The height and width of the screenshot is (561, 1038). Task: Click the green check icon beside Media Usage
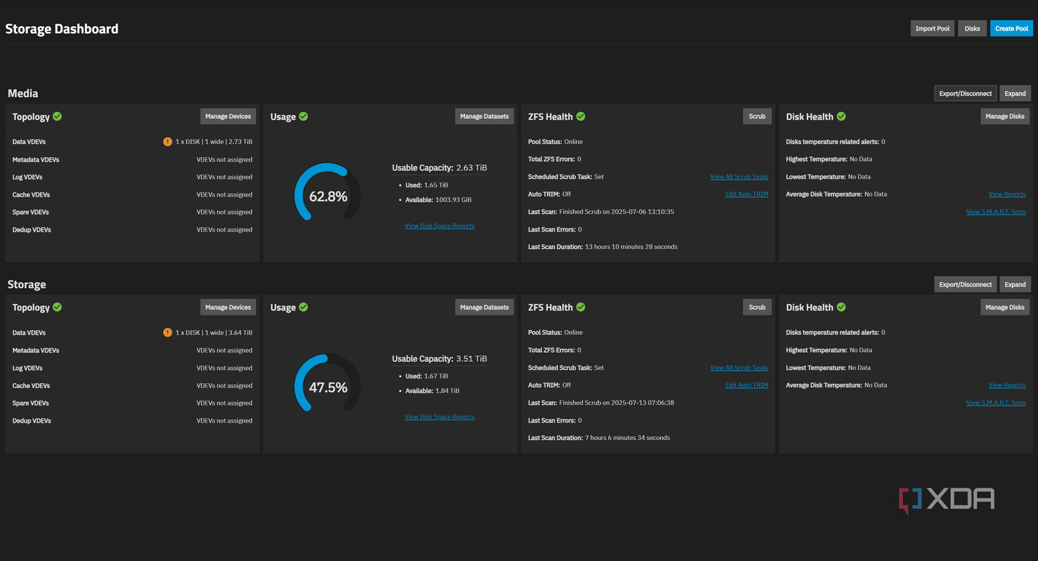pos(304,116)
